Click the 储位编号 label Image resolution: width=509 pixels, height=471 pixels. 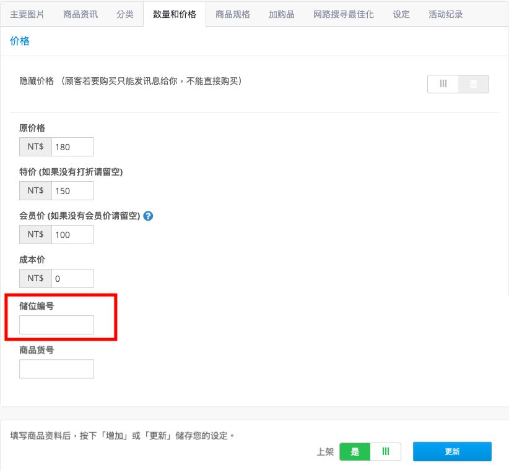pos(37,306)
